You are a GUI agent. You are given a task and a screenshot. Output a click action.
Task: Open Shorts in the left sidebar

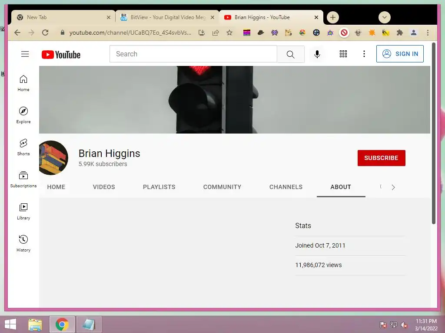tap(23, 147)
